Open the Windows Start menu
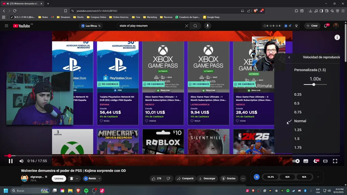The height and width of the screenshot is (195, 347). 6,191
